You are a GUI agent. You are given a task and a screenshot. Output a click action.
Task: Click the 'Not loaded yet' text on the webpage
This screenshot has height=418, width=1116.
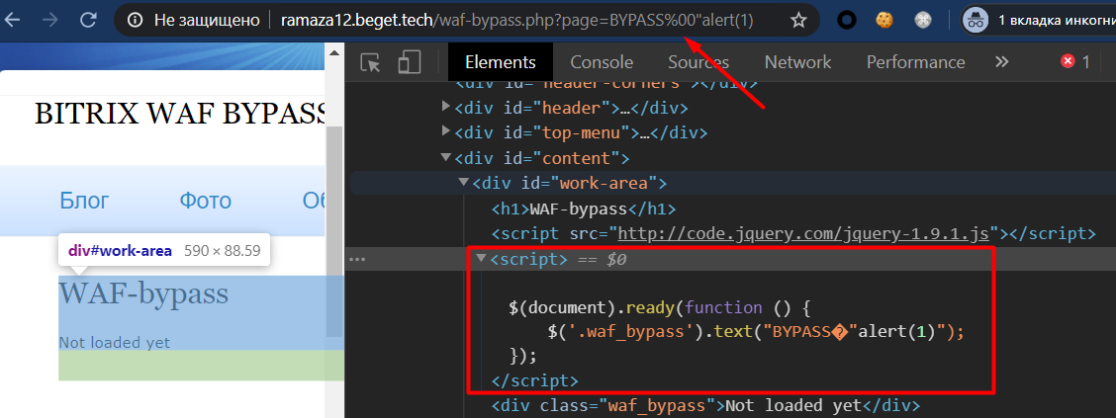[115, 343]
